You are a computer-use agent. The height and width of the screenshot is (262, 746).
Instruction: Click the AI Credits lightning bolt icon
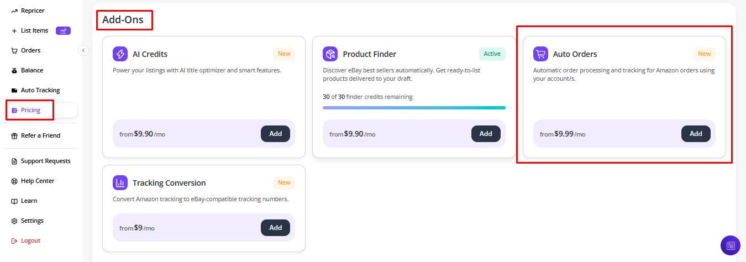(120, 54)
